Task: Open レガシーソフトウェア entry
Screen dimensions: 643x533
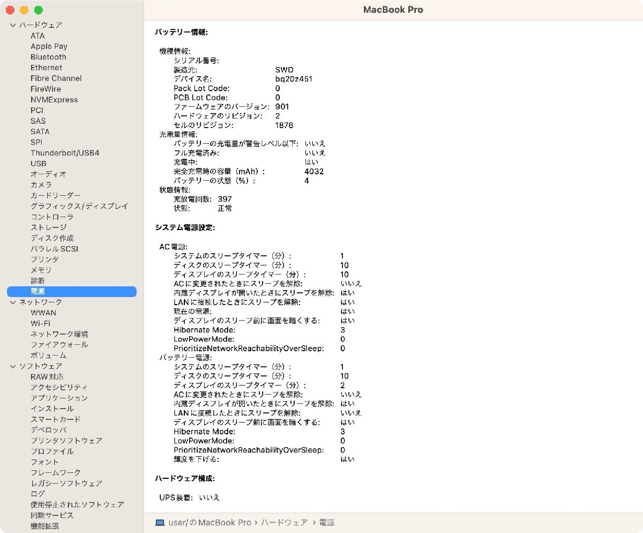Action: [66, 484]
